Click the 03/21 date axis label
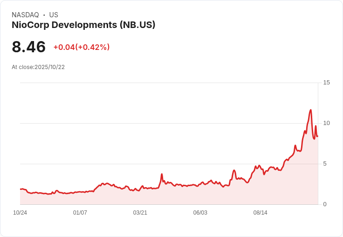 140,213
